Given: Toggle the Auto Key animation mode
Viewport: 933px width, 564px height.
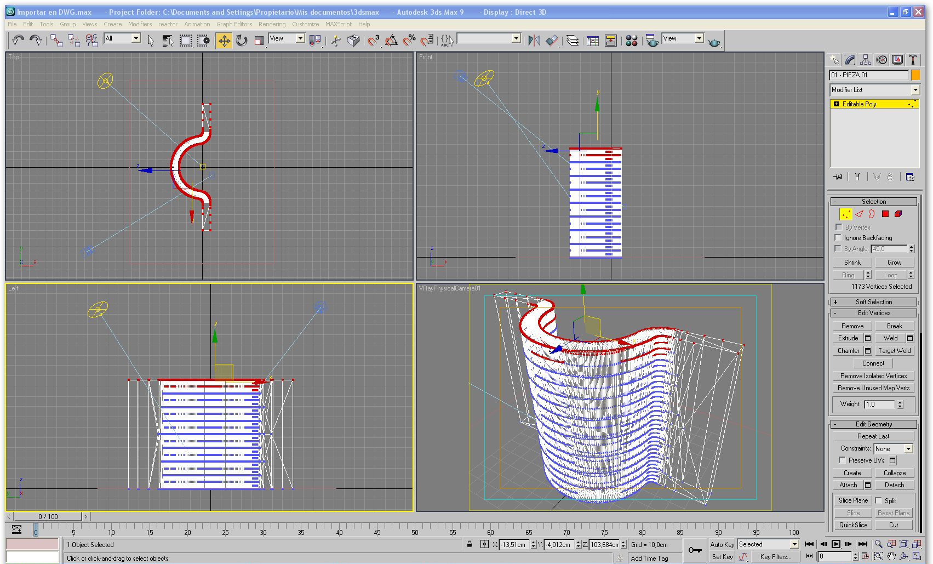Looking at the screenshot, I should pyautogui.click(x=722, y=544).
